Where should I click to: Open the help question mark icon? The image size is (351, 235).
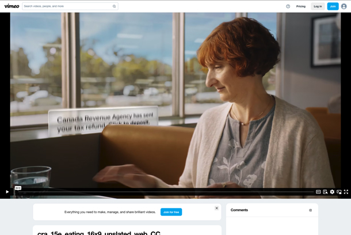click(x=288, y=6)
